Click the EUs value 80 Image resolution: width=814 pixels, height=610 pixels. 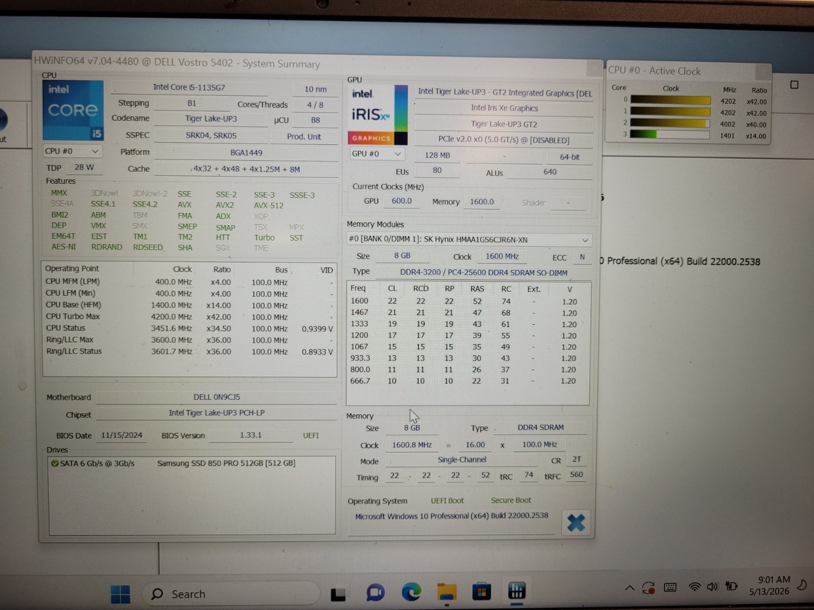437,171
